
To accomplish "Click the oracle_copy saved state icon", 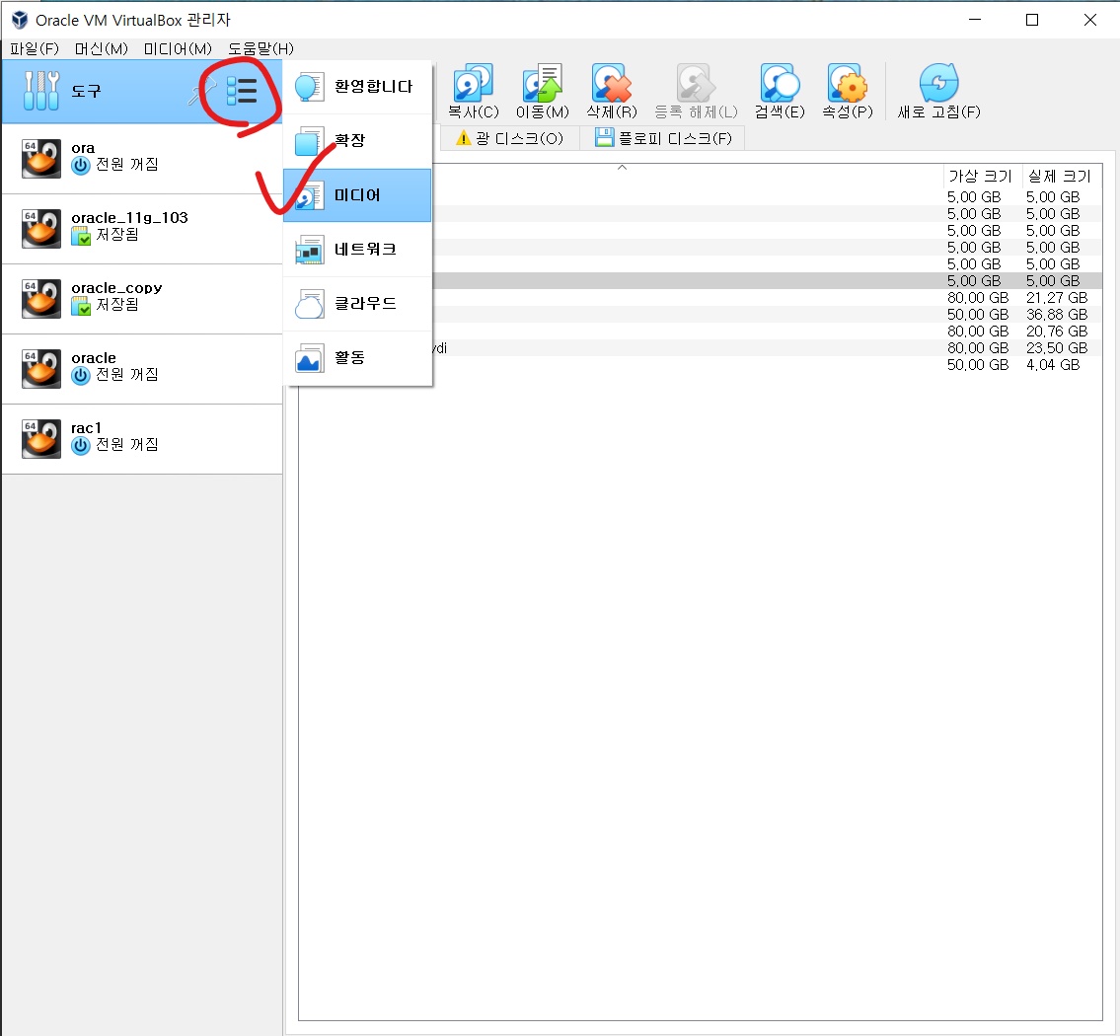I will coord(81,306).
